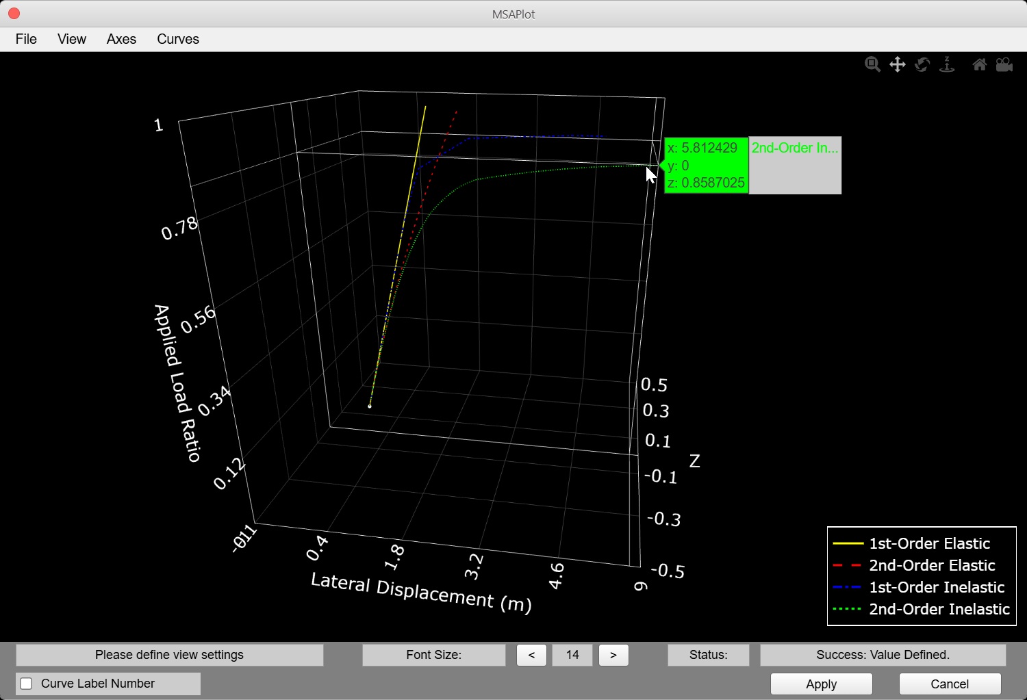Click the Status label field
The height and width of the screenshot is (700, 1027).
(x=708, y=655)
